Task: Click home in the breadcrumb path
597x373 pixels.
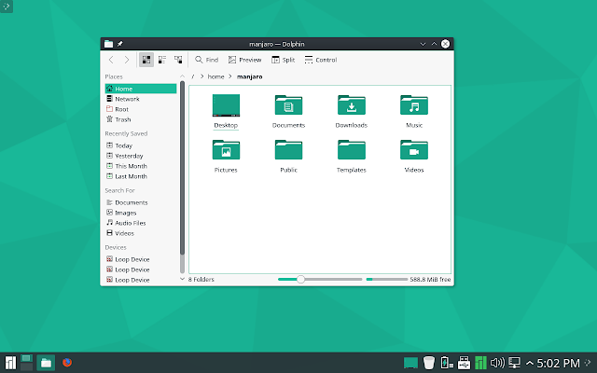Action: tap(215, 76)
